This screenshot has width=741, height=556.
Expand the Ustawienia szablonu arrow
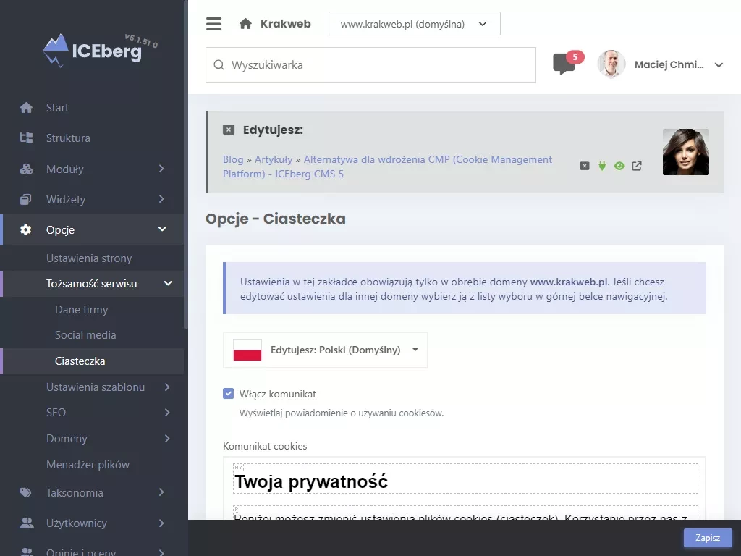tap(167, 387)
